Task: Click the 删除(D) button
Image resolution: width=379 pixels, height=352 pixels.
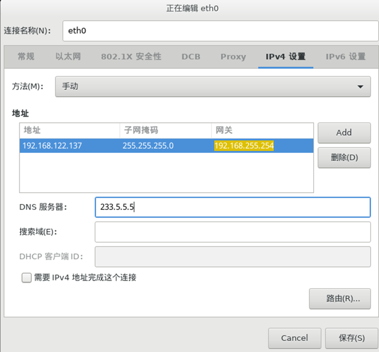Action: click(x=344, y=158)
